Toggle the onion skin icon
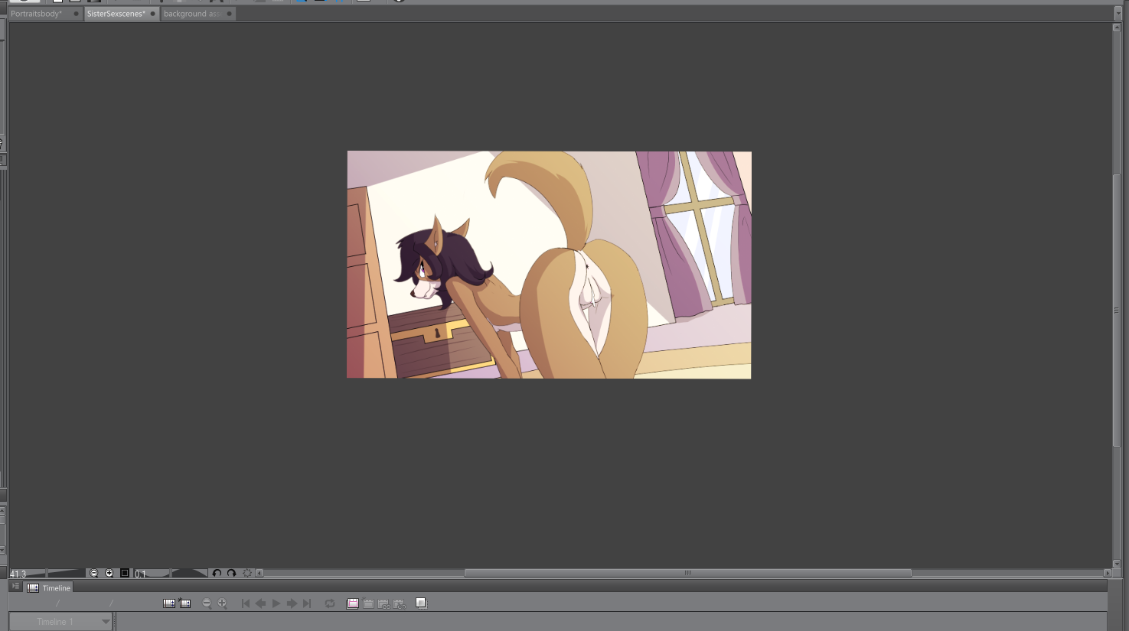This screenshot has height=631, width=1129. click(421, 603)
